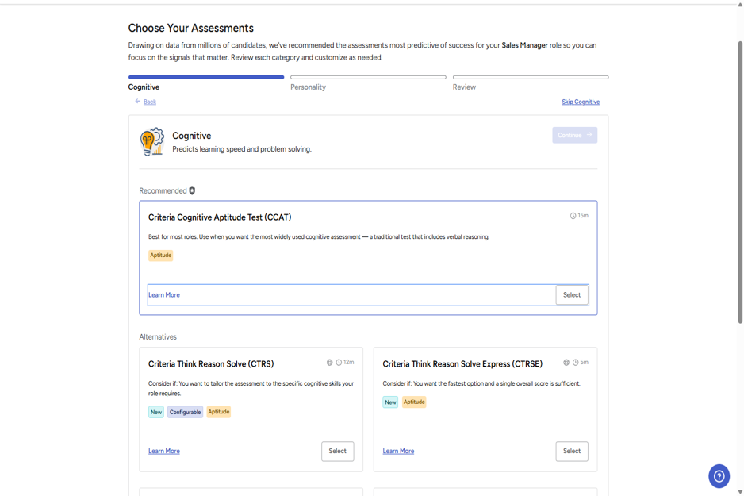Click the Continue button
Viewport: 744px width, 496px height.
(x=574, y=135)
